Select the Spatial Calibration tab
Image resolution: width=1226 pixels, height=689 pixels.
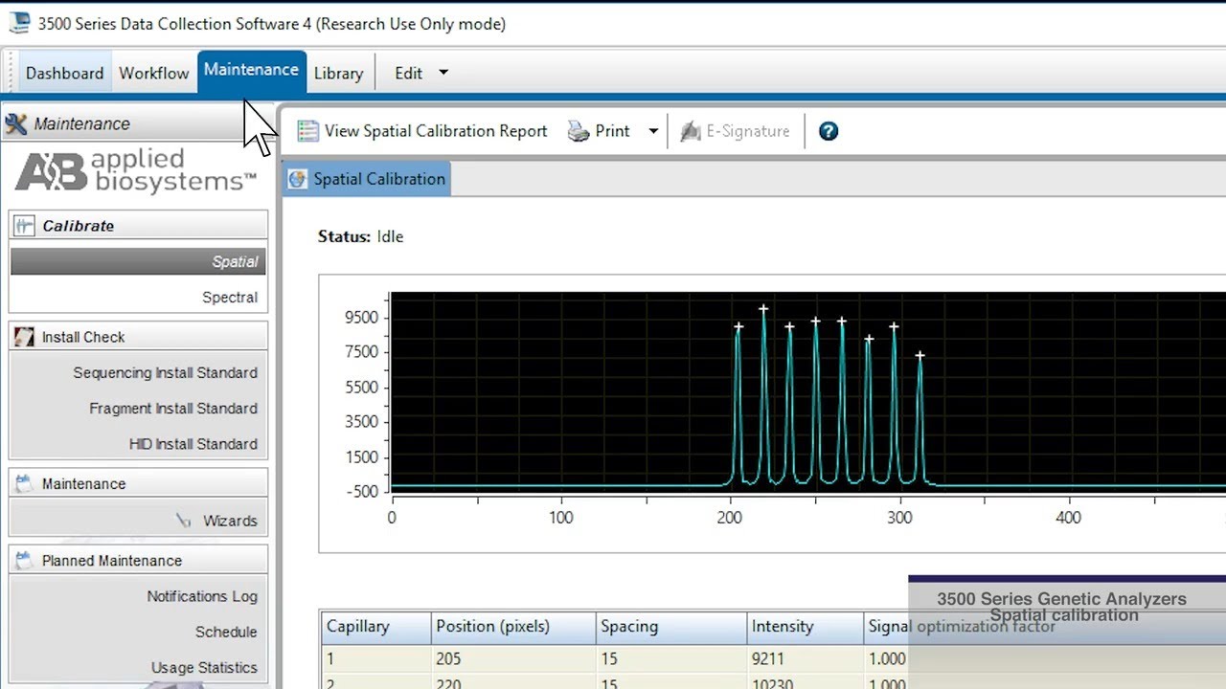[x=367, y=179]
